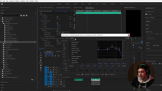Filter Effects by Accelerated Effects icon
Viewport: 162px width, 91px height.
coord(21,15)
